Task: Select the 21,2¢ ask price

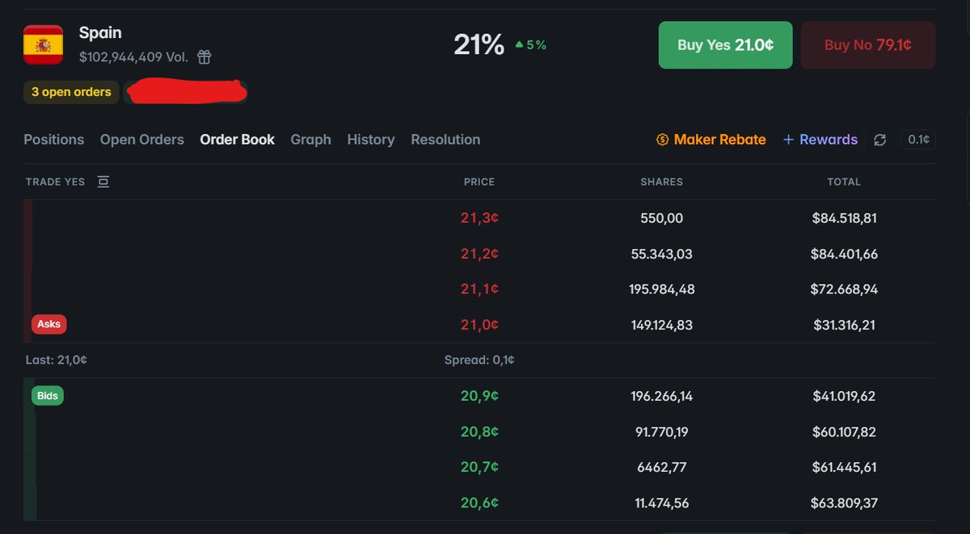Action: point(479,254)
